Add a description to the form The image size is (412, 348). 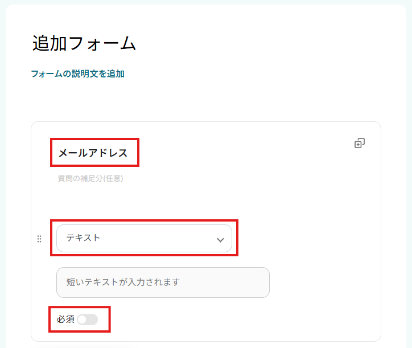pos(77,73)
